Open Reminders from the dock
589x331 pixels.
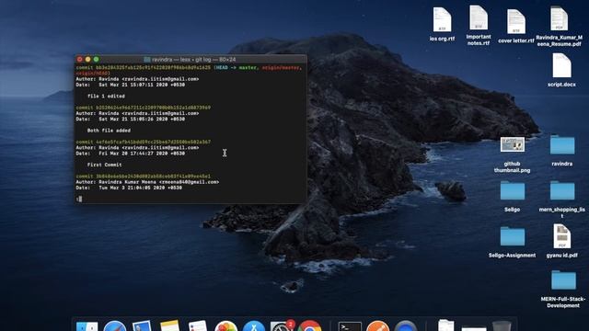coord(198,325)
